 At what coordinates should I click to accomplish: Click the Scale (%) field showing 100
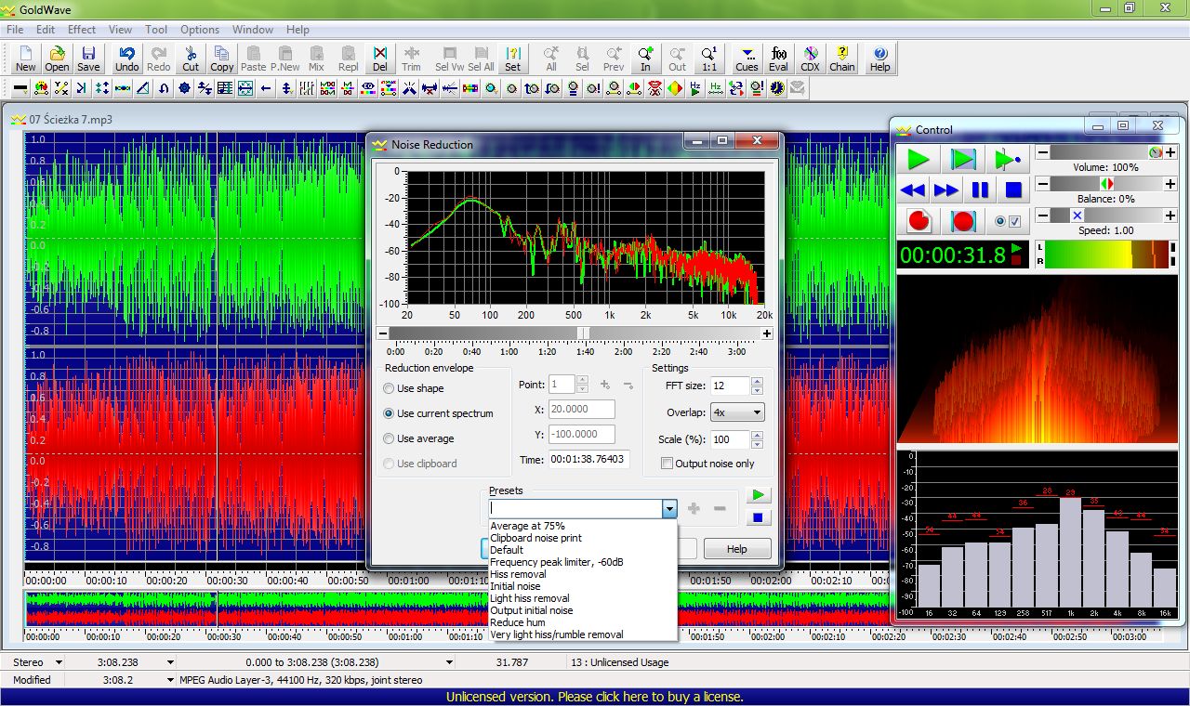[x=731, y=439]
